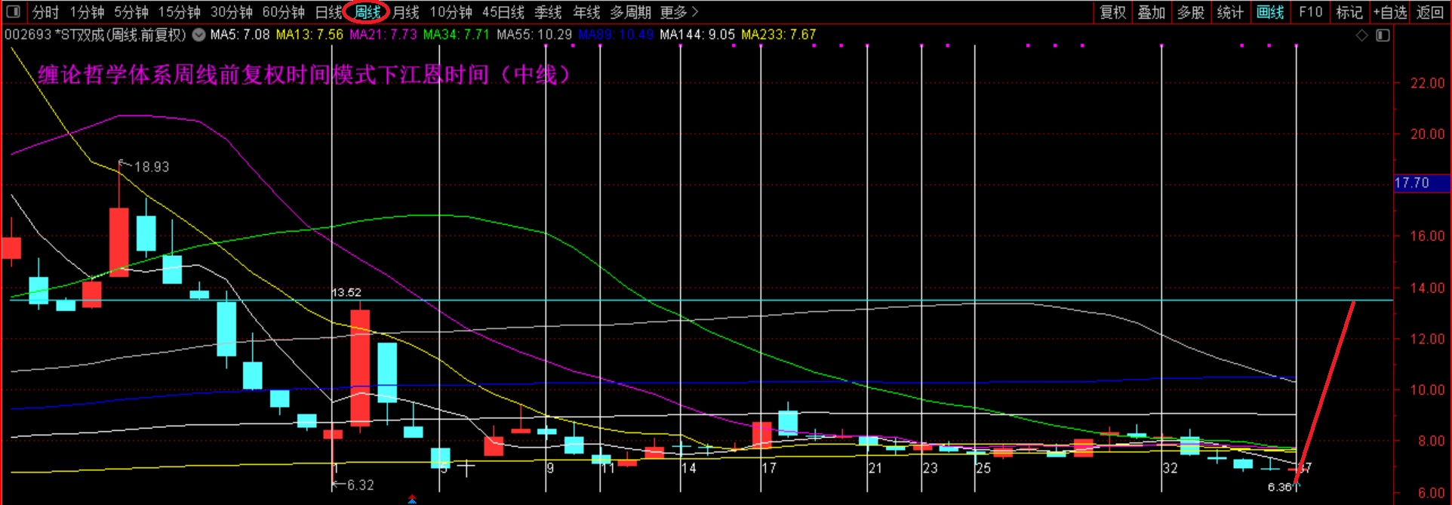Screen dimensions: 1452x505
Task: Select the 周线 weekly chart tab
Action: 368,12
